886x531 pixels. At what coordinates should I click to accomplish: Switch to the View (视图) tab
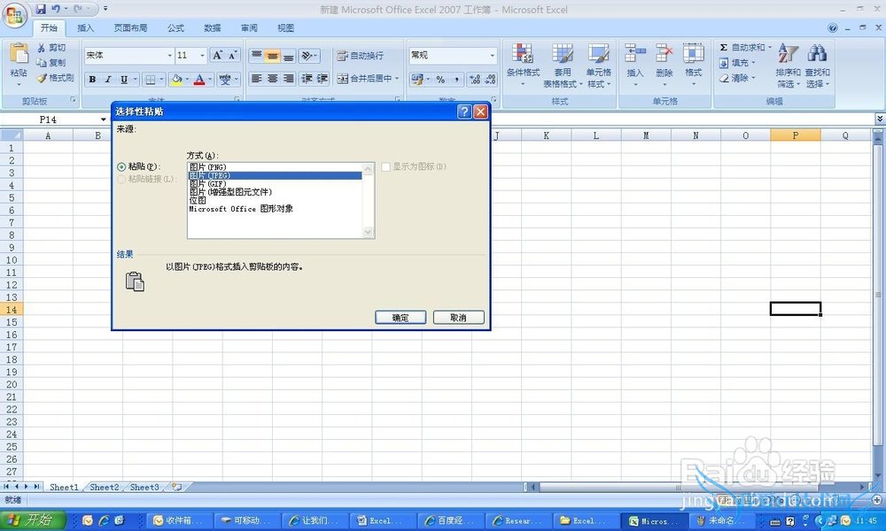(x=285, y=27)
